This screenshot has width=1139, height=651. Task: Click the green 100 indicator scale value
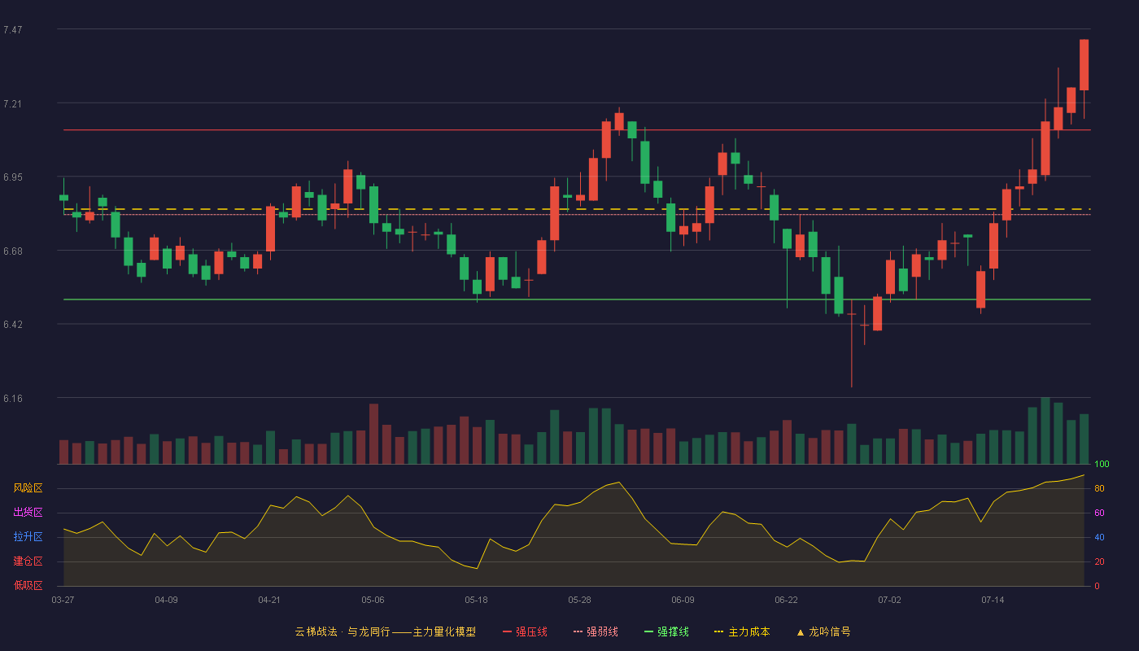(x=1102, y=465)
